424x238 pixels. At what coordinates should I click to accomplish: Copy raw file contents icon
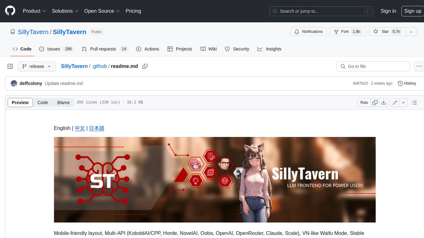pos(375,102)
